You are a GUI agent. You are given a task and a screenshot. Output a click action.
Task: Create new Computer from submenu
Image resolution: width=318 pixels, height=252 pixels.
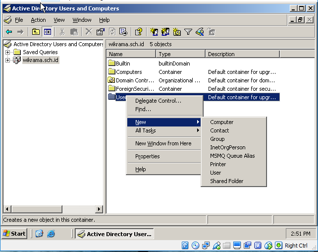[234, 122]
